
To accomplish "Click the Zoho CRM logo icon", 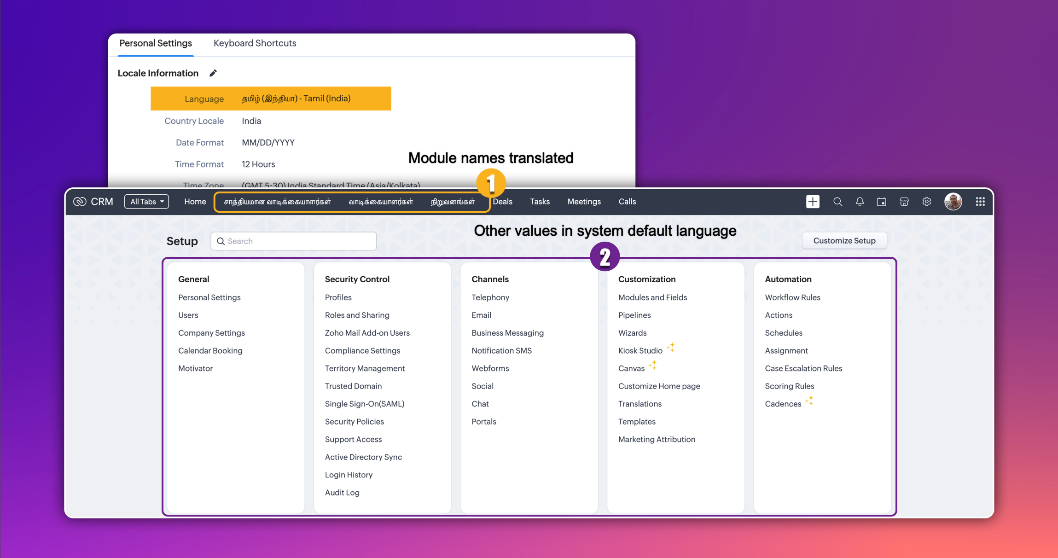I will [80, 202].
